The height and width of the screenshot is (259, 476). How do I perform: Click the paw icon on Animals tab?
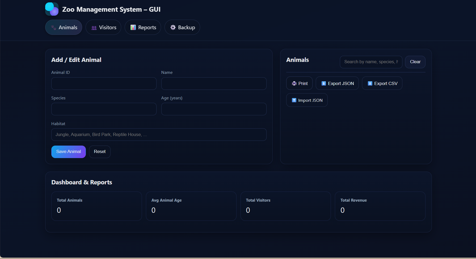pos(53,28)
